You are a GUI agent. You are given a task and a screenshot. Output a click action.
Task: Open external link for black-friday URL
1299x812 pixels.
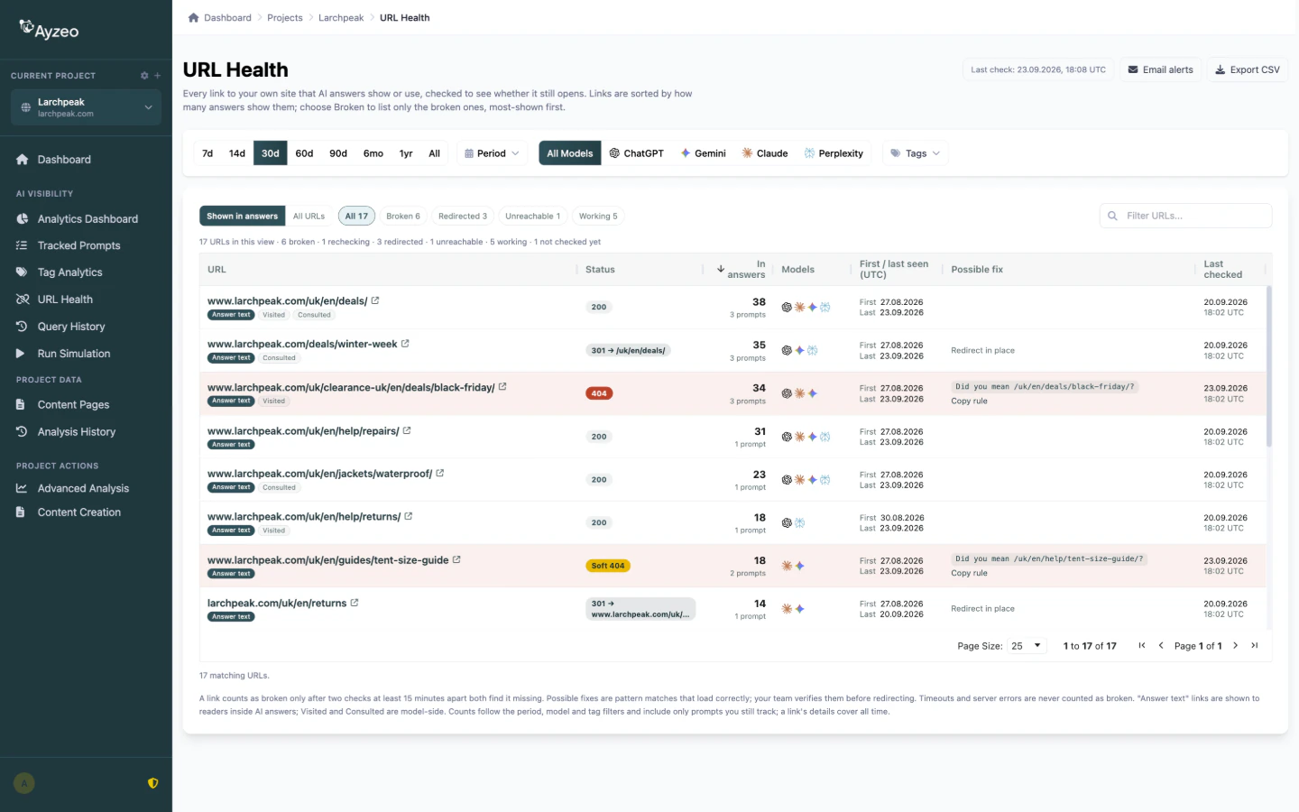[x=502, y=387]
